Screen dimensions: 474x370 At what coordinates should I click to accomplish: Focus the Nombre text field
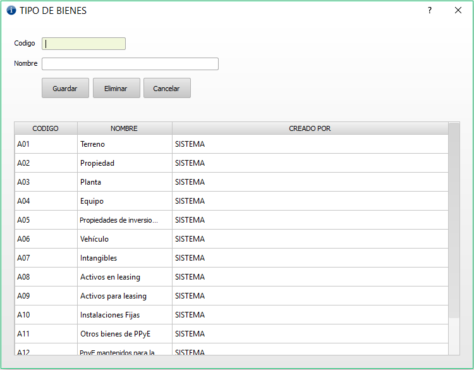click(130, 64)
